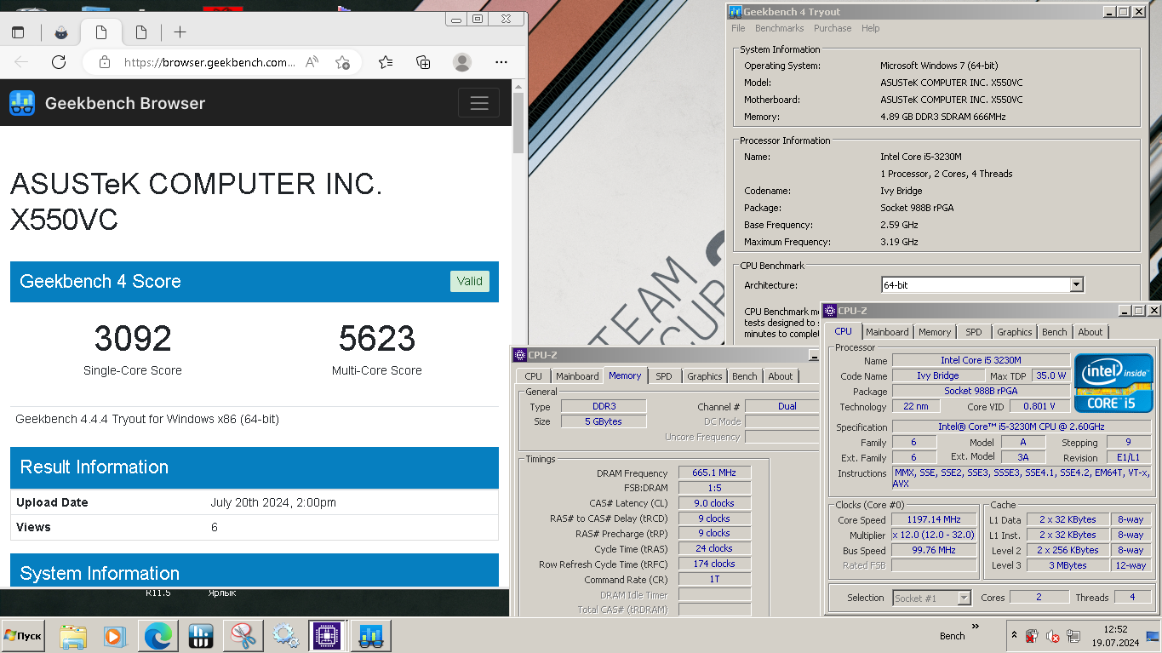The height and width of the screenshot is (653, 1162).
Task: Open a new browser tab with plus icon
Action: (x=180, y=32)
